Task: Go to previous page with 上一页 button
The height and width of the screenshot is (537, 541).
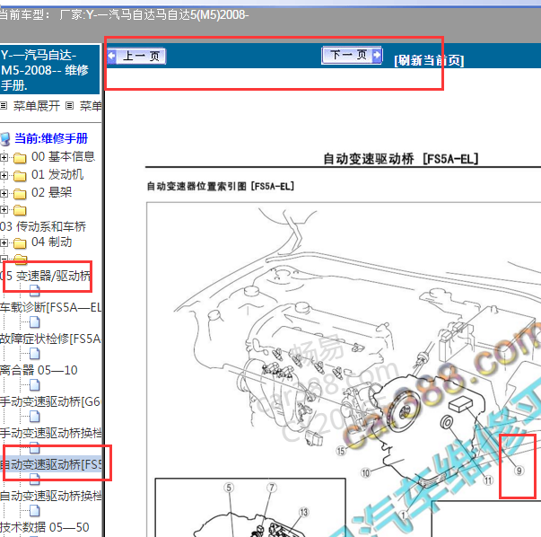Action: 136,56
